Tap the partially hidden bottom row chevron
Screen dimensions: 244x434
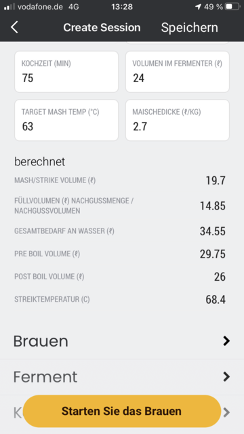pos(226,412)
